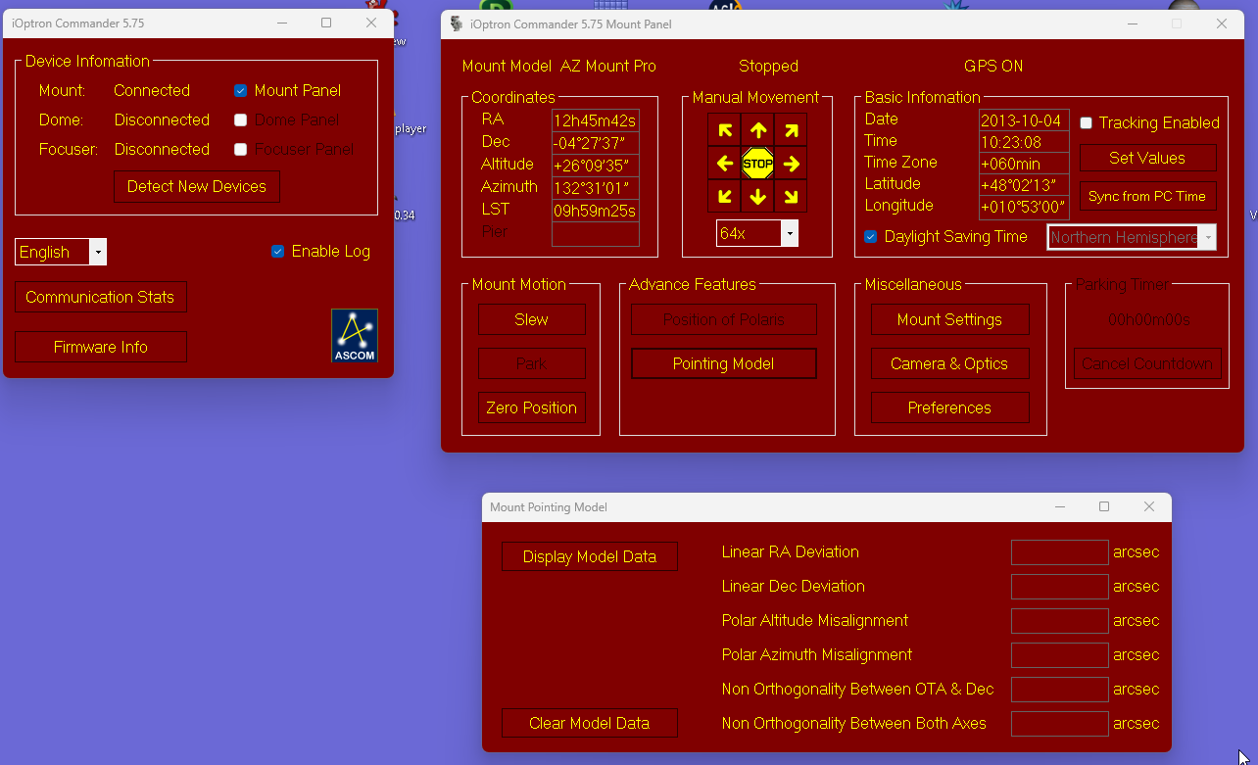
Task: Move the mount up with the up arrow
Action: click(758, 130)
